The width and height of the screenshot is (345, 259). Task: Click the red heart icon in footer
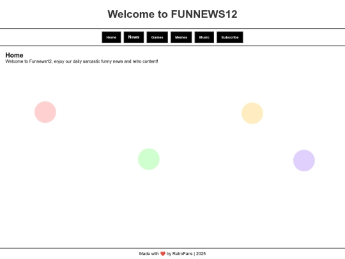pyautogui.click(x=163, y=254)
